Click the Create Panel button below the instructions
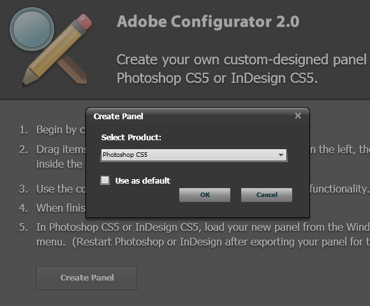 coord(87,278)
